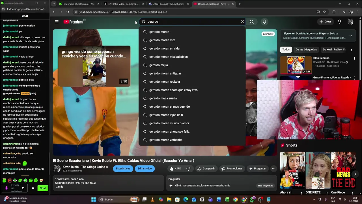
Task: Select suggestion 'gerardo moran ahora soy feliz'
Action: point(192,131)
